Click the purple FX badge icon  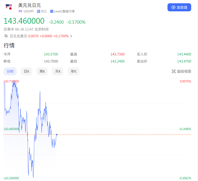coord(20,11)
